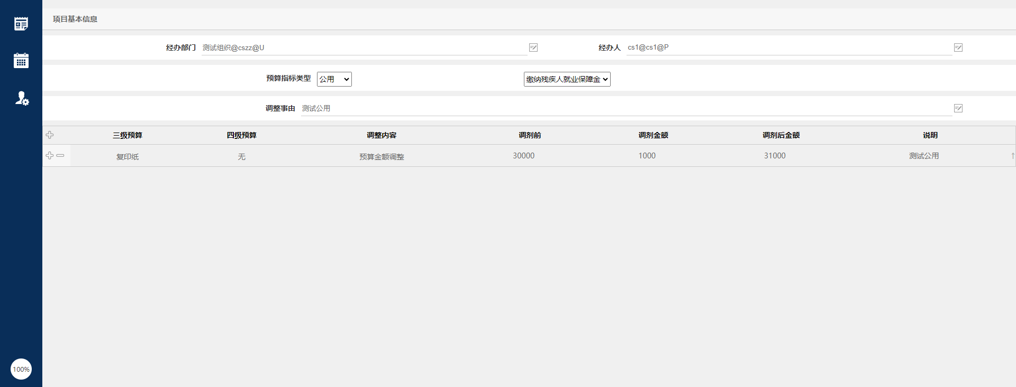Image resolution: width=1016 pixels, height=387 pixels.
Task: Add a row using 复印纸 row plus icon
Action: click(50, 156)
